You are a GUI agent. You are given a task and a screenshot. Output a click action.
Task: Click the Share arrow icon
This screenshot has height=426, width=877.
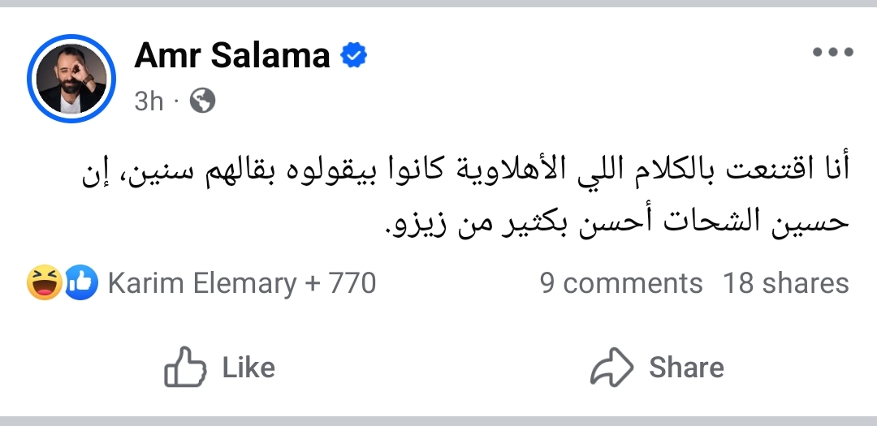coord(611,368)
